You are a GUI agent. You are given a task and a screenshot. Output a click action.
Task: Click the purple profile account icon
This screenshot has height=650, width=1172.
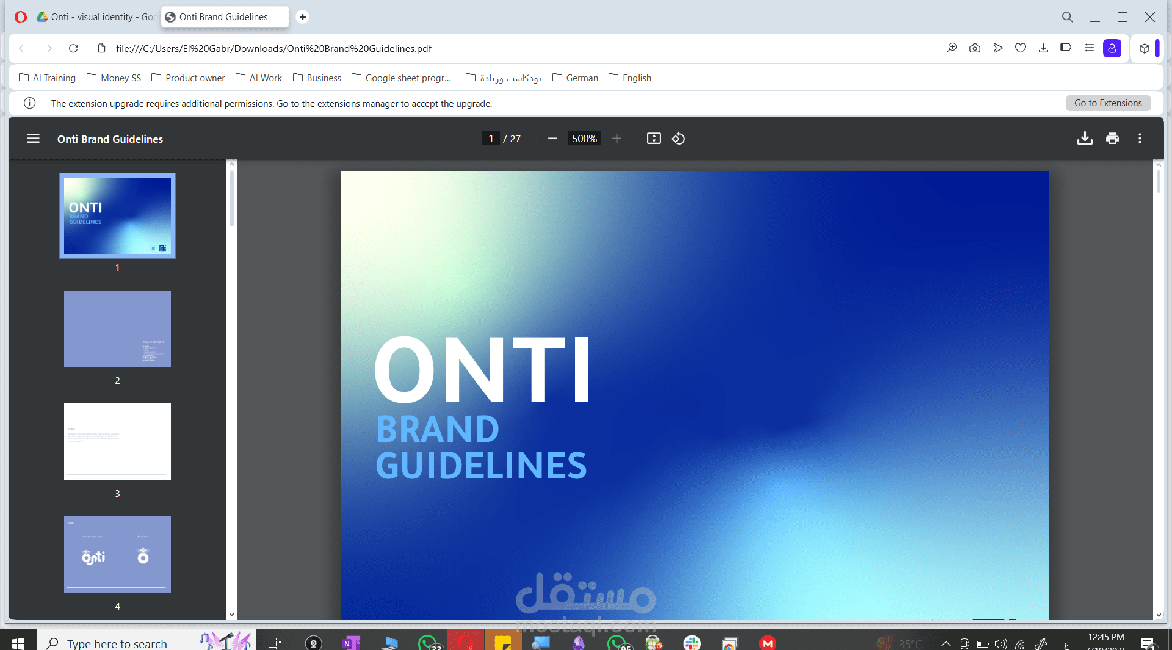click(x=1112, y=48)
